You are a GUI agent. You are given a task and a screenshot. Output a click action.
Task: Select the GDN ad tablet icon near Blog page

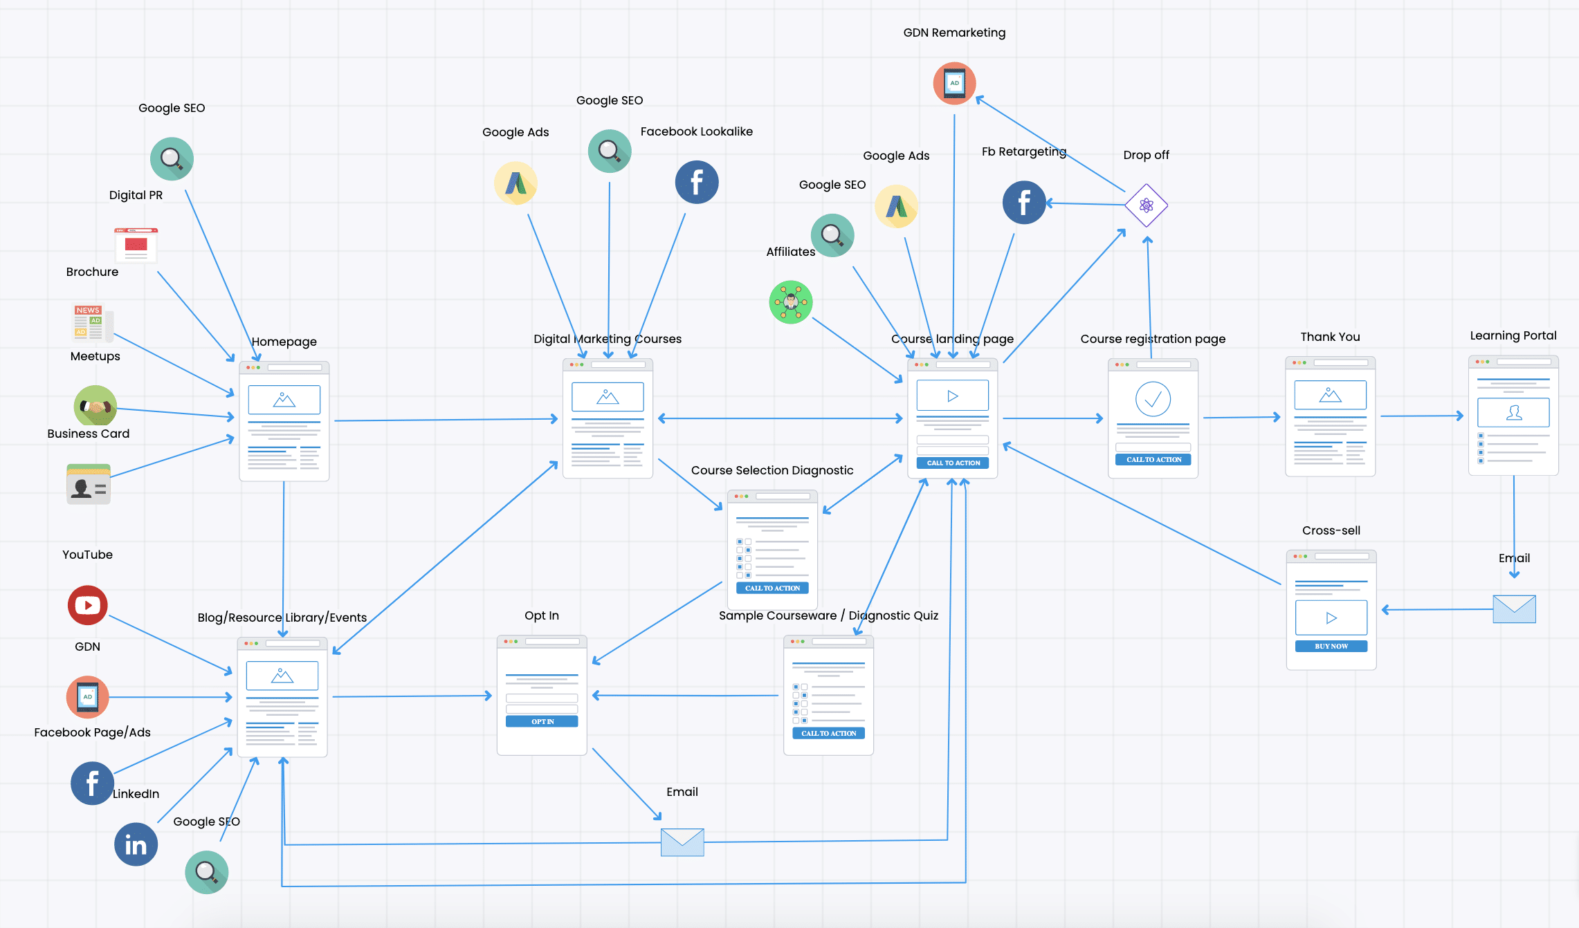(x=88, y=697)
